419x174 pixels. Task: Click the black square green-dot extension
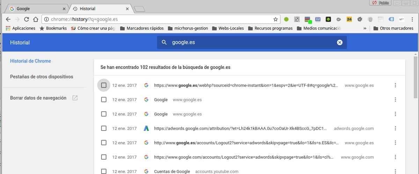tap(328, 19)
